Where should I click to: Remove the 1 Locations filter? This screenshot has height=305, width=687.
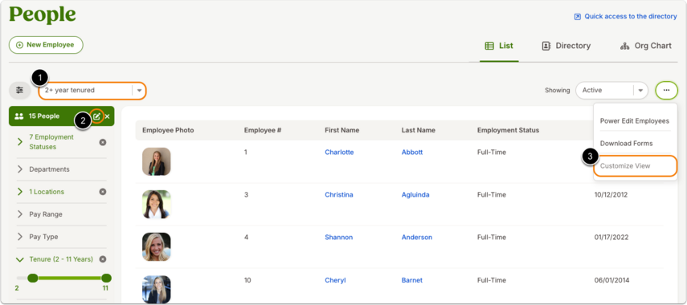coord(103,192)
